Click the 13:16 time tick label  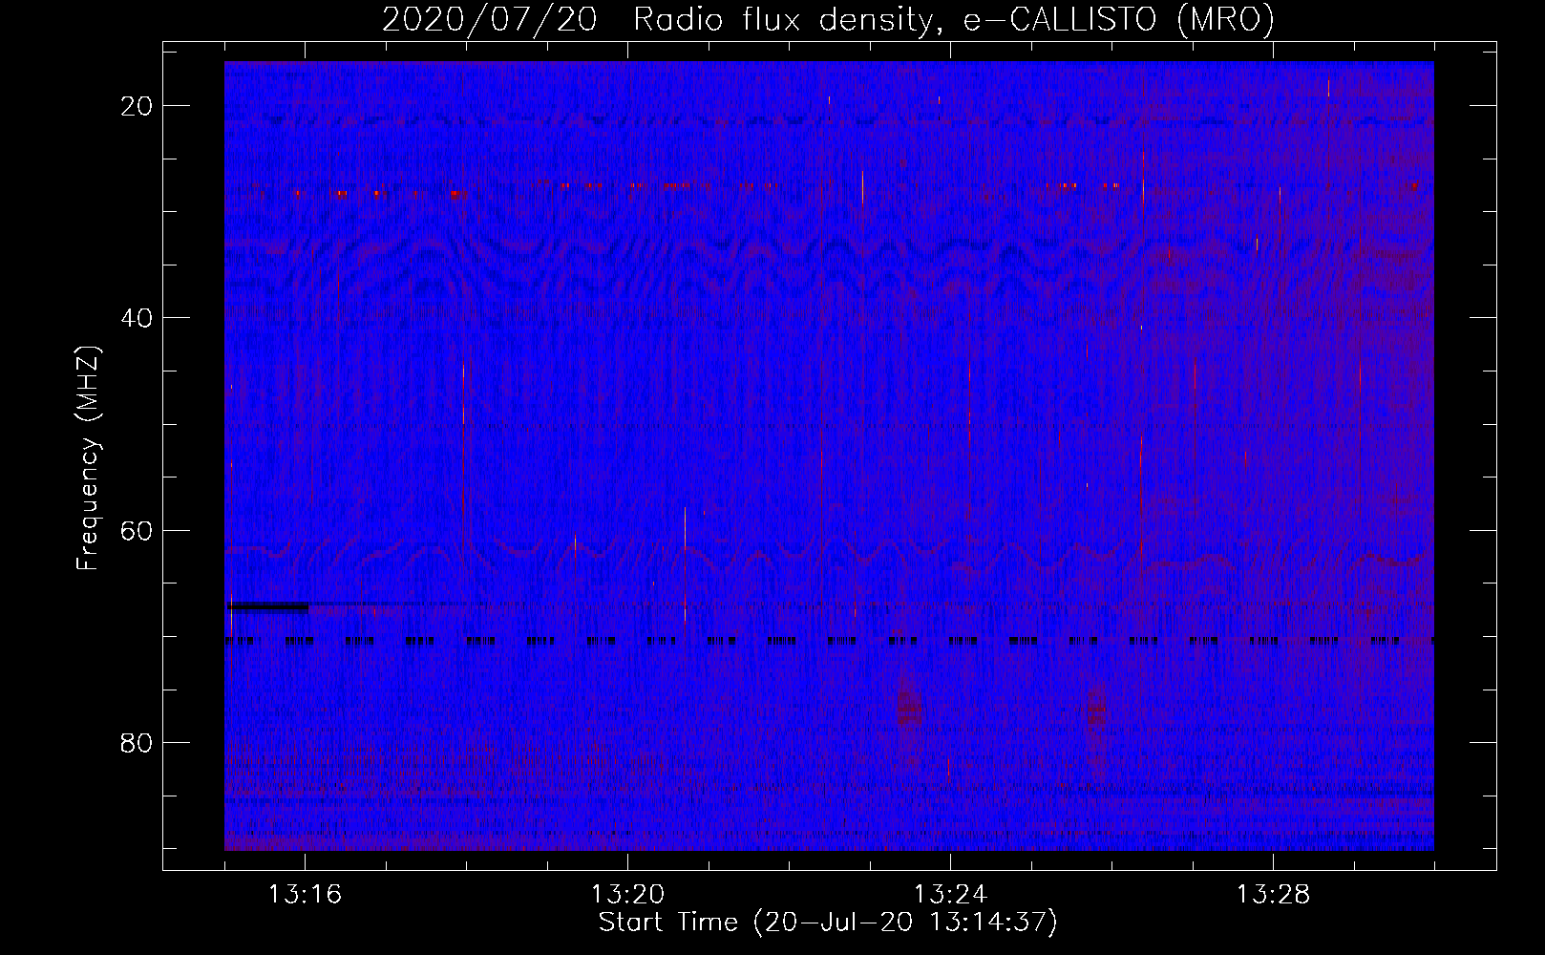click(305, 895)
